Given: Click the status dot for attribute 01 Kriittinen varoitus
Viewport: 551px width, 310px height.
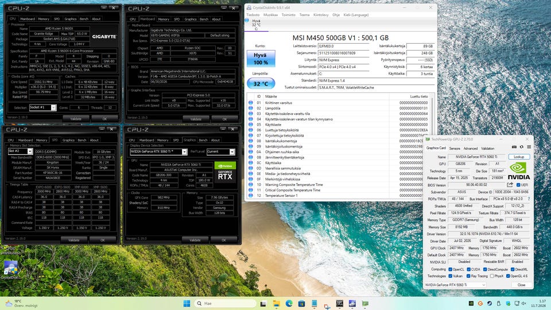Looking at the screenshot, I should point(251,103).
